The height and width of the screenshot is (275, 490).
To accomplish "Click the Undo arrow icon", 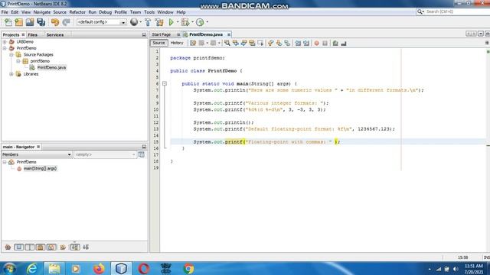I will pyautogui.click(x=55, y=22).
